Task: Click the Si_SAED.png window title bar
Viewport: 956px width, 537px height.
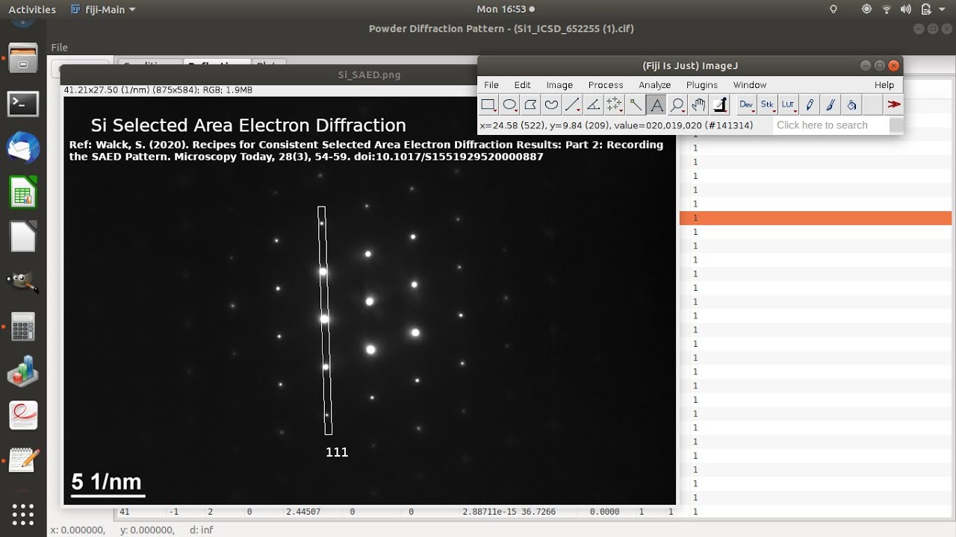Action: 369,75
